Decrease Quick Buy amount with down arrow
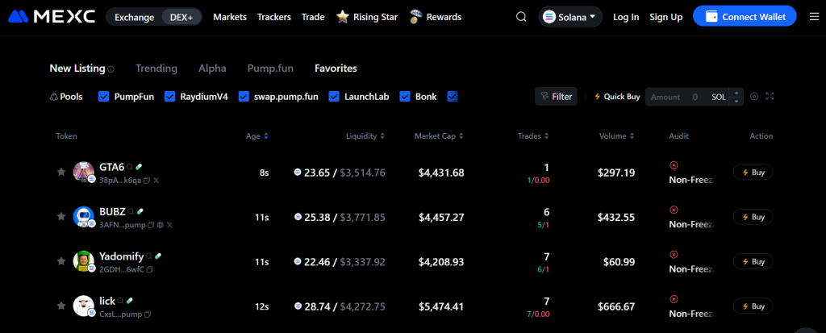The width and height of the screenshot is (826, 333). 736,101
